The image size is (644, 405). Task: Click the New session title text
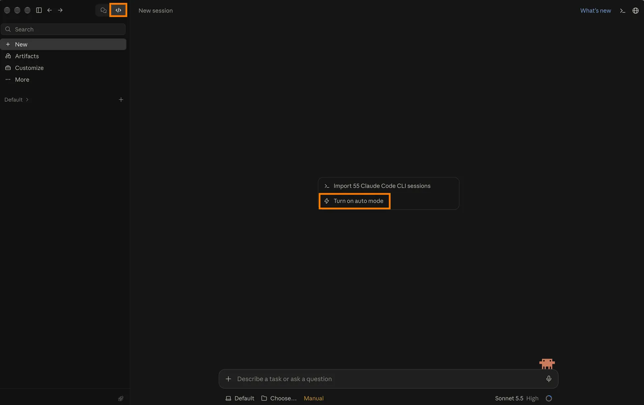[156, 11]
